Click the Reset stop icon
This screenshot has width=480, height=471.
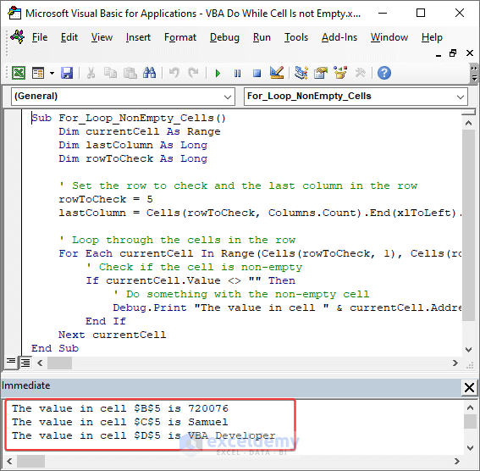257,74
